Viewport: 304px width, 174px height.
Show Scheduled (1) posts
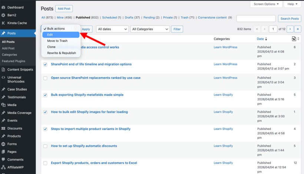pyautogui.click(x=112, y=17)
